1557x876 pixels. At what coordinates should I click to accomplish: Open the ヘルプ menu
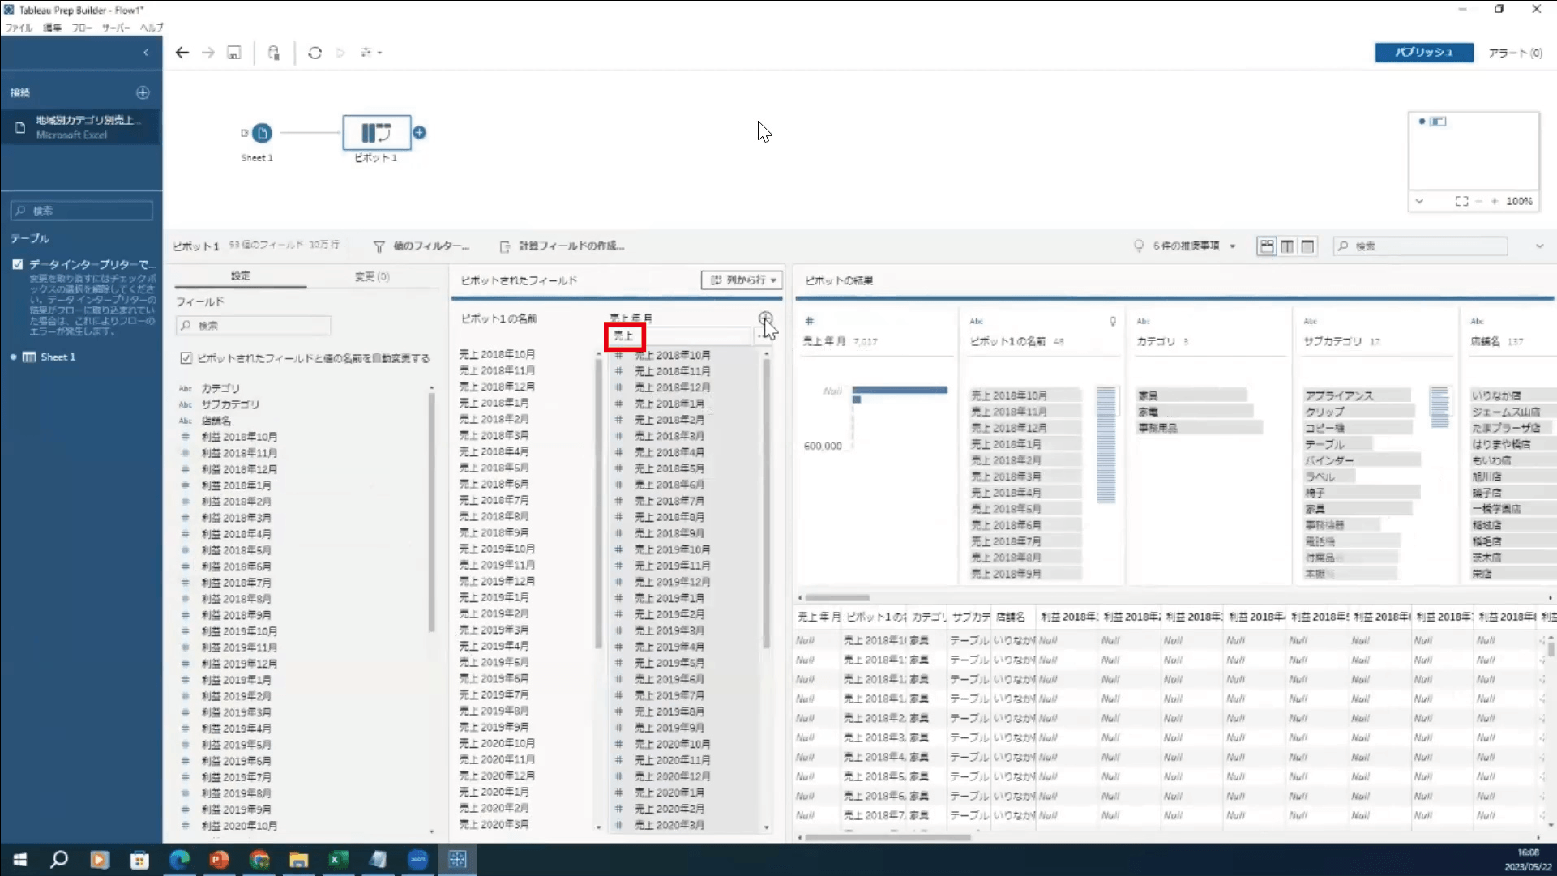(152, 28)
